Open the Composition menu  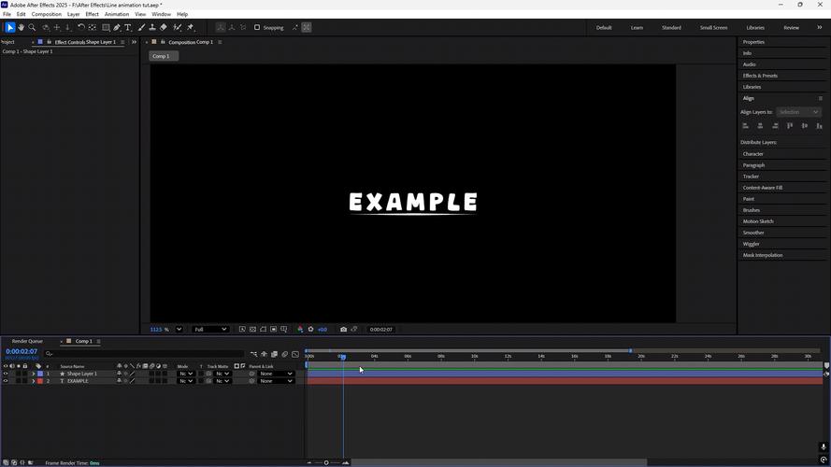46,14
